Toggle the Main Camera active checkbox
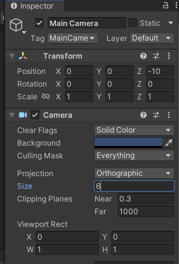Screen dimensions: 179x264 coord(39,23)
